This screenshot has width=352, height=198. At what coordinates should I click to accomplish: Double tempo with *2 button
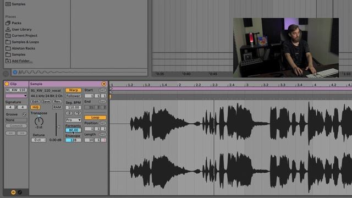pos(78,113)
